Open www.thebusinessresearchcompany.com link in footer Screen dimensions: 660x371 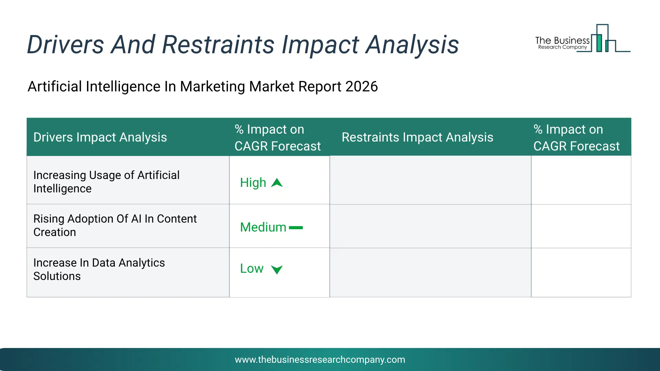click(320, 360)
